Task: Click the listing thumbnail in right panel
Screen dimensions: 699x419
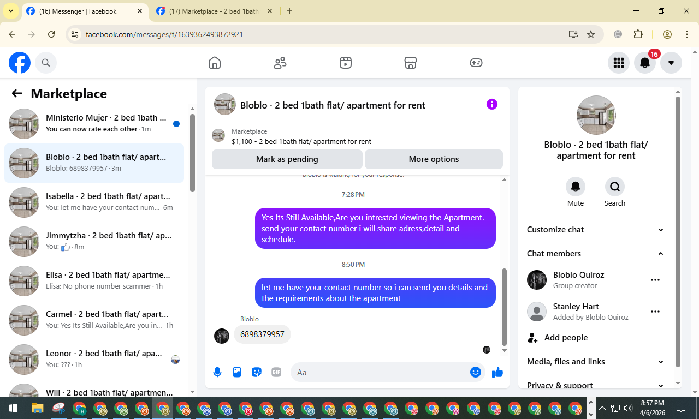Action: coord(596,115)
